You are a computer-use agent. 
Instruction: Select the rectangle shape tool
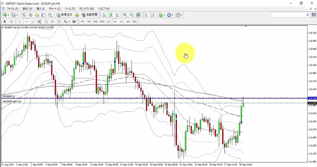tap(74, 22)
